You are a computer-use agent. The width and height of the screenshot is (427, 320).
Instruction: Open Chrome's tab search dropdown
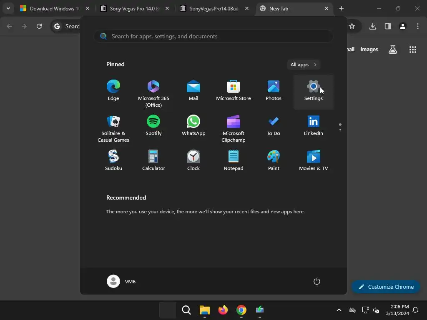point(8,8)
